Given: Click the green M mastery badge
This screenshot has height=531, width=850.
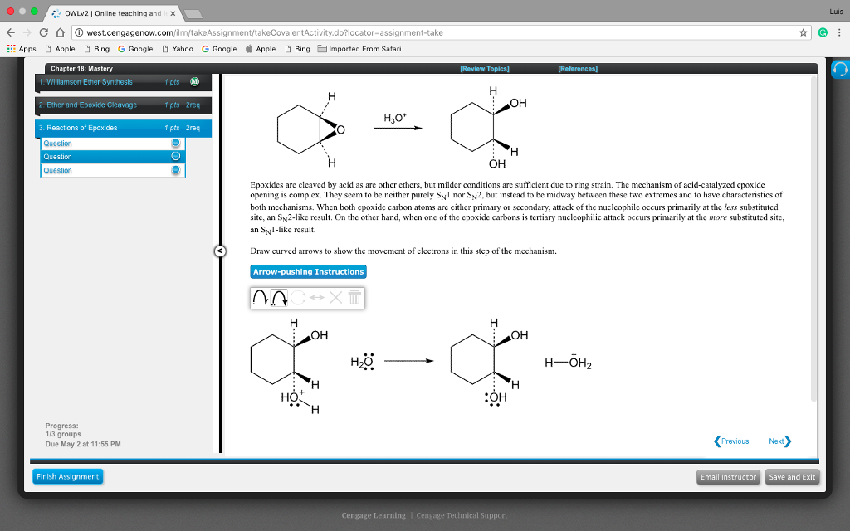Looking at the screenshot, I should click(x=194, y=82).
